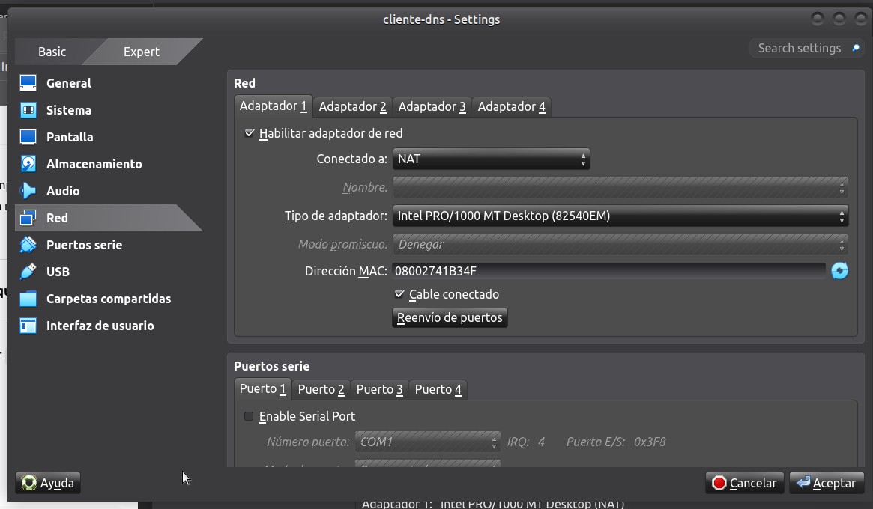Viewport: 873px width, 509px height.
Task: Toggle Habilitar adaptador de red checkbox
Action: [x=250, y=133]
